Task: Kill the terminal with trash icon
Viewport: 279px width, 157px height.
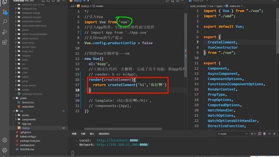Action: click(x=265, y=134)
